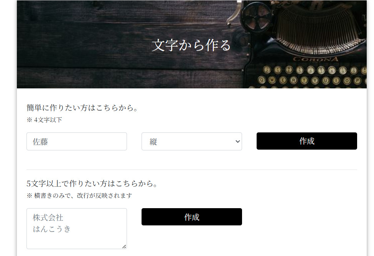This screenshot has height=256, width=374.
Task: Click the 作成 button next to the textarea
Action: pos(191,217)
